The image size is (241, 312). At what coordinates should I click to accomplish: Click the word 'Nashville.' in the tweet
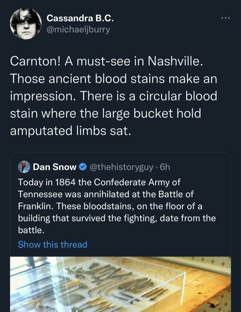pyautogui.click(x=175, y=62)
